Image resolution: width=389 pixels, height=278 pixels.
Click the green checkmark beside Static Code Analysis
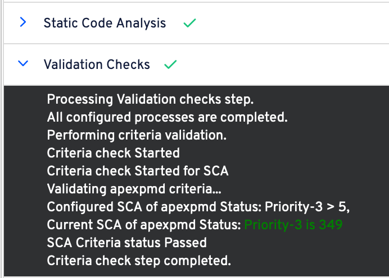[x=189, y=24]
